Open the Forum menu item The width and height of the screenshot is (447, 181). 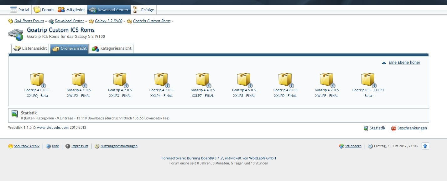[x=44, y=10]
